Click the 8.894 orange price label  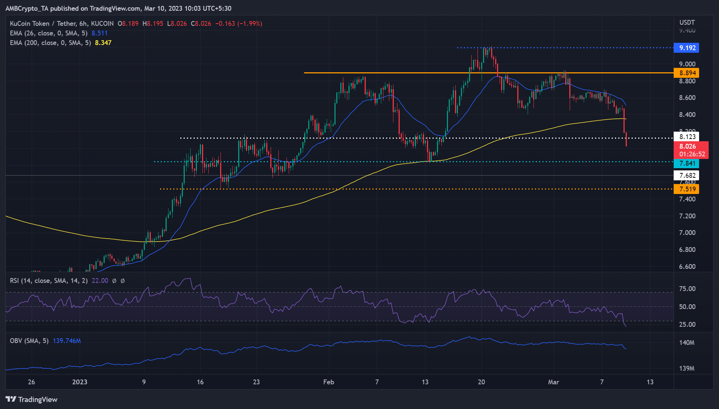[686, 73]
